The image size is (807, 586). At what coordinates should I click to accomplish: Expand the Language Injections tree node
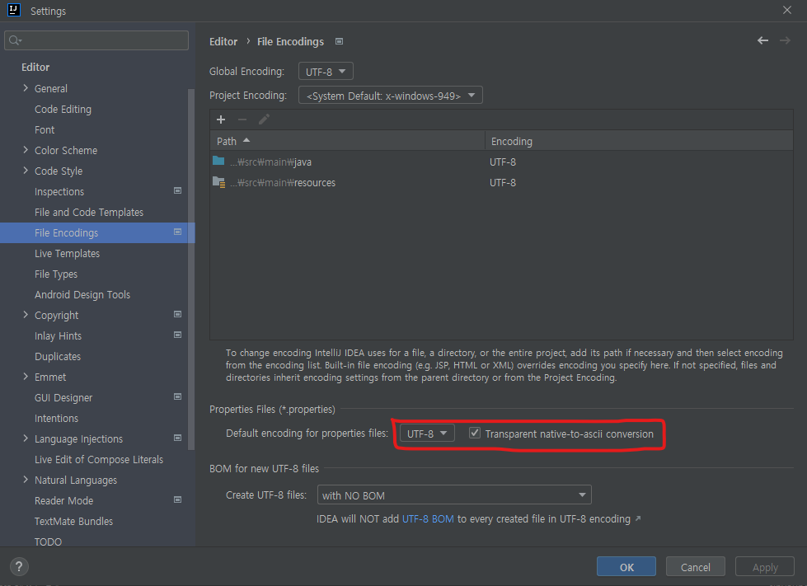26,438
